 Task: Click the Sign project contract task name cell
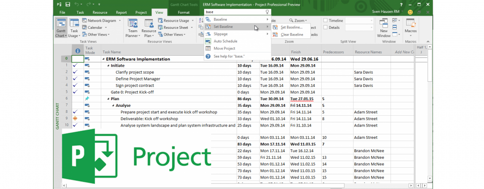pyautogui.click(x=168, y=86)
